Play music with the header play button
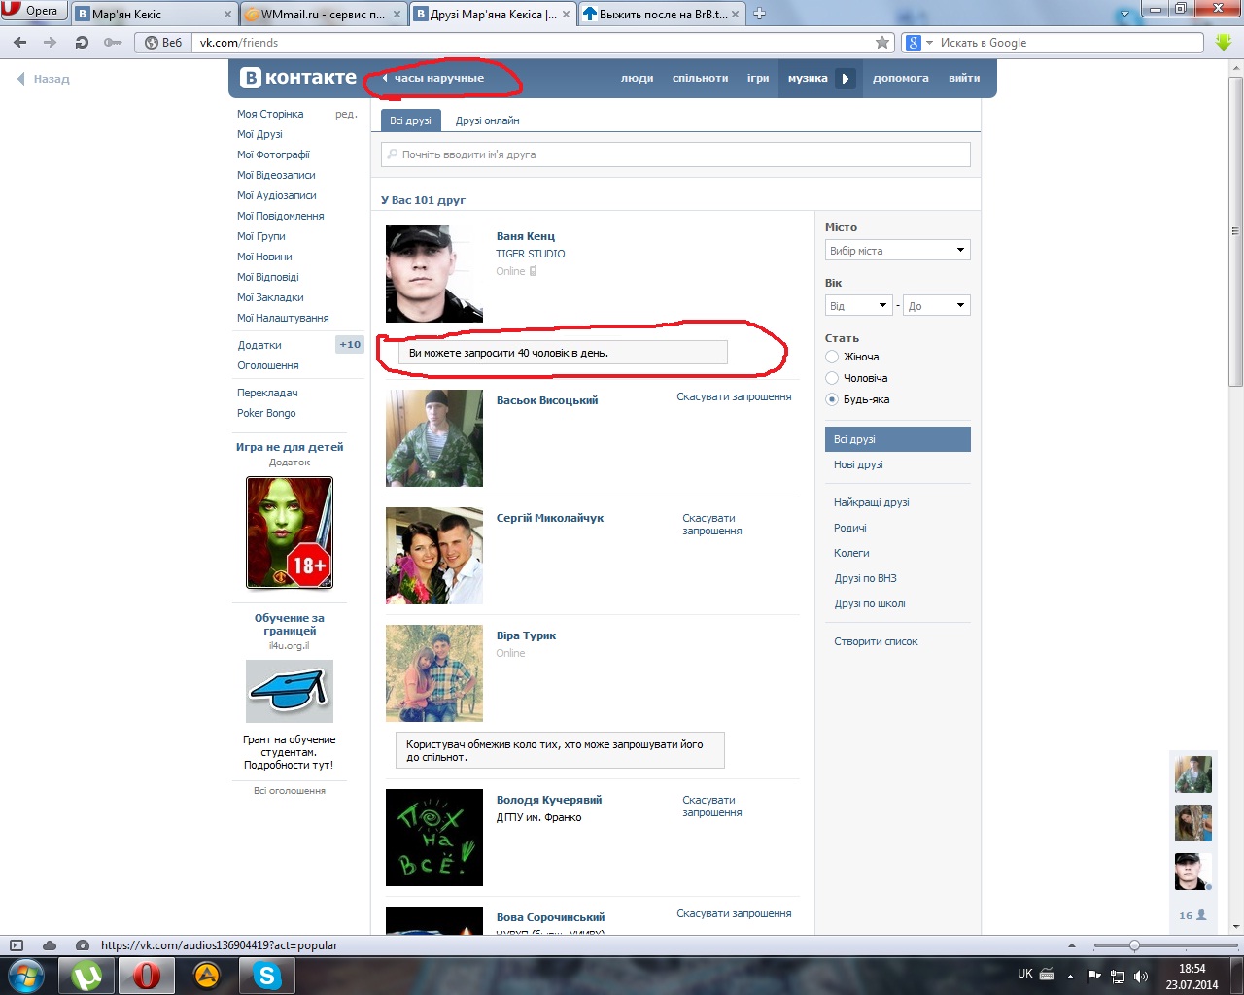The image size is (1244, 995). (x=846, y=79)
